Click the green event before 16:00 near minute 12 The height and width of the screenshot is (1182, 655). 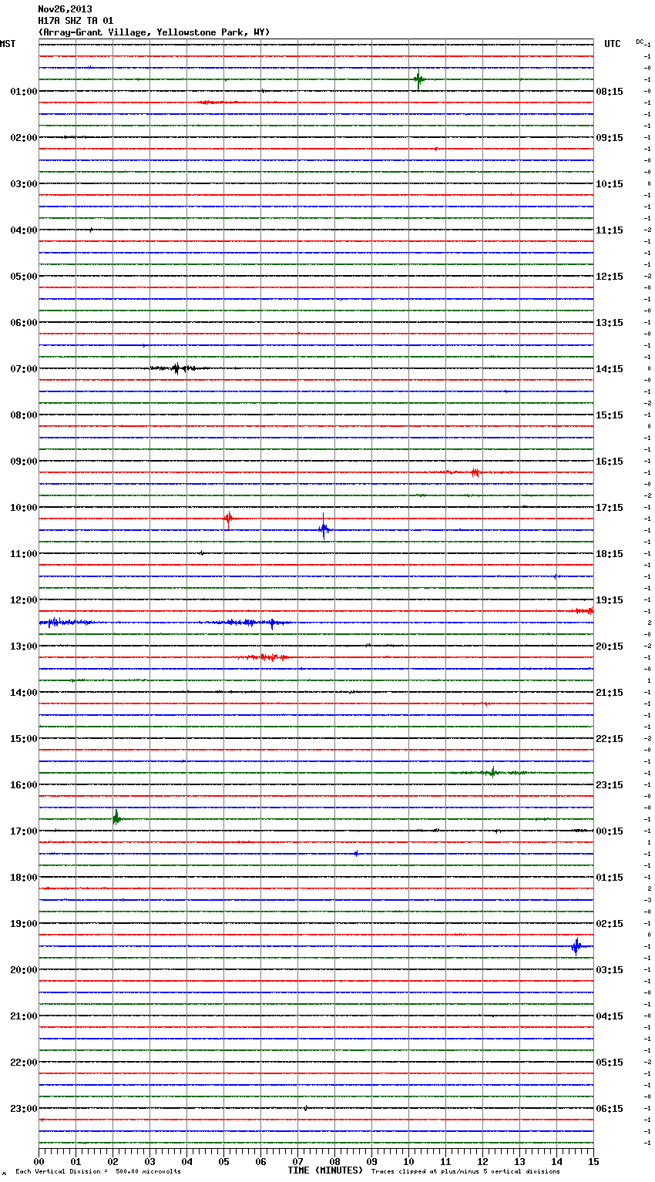(x=492, y=772)
